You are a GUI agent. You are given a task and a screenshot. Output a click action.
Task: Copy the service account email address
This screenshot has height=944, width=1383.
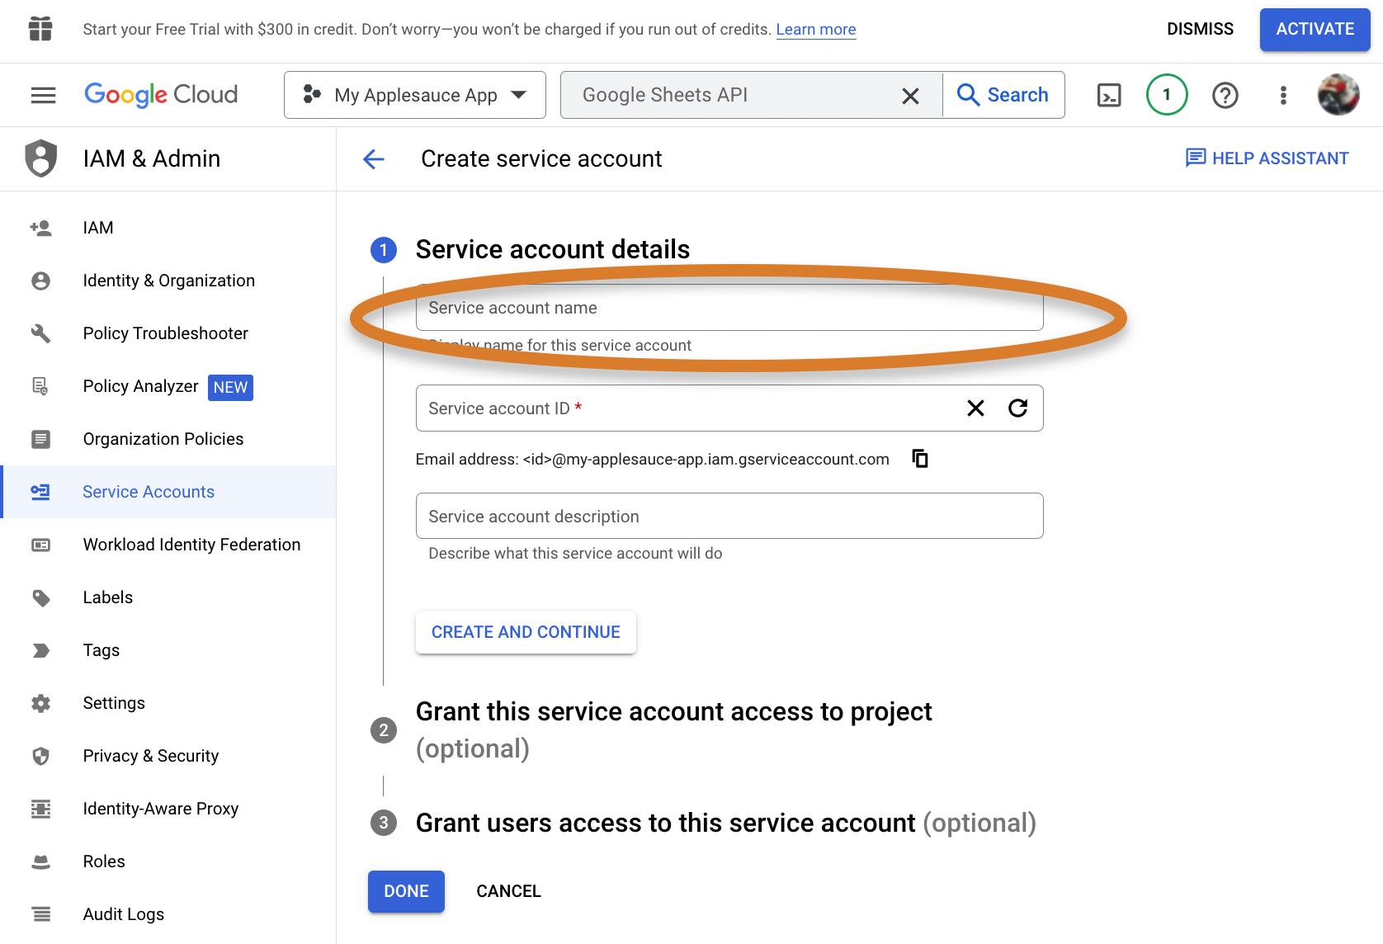(920, 458)
